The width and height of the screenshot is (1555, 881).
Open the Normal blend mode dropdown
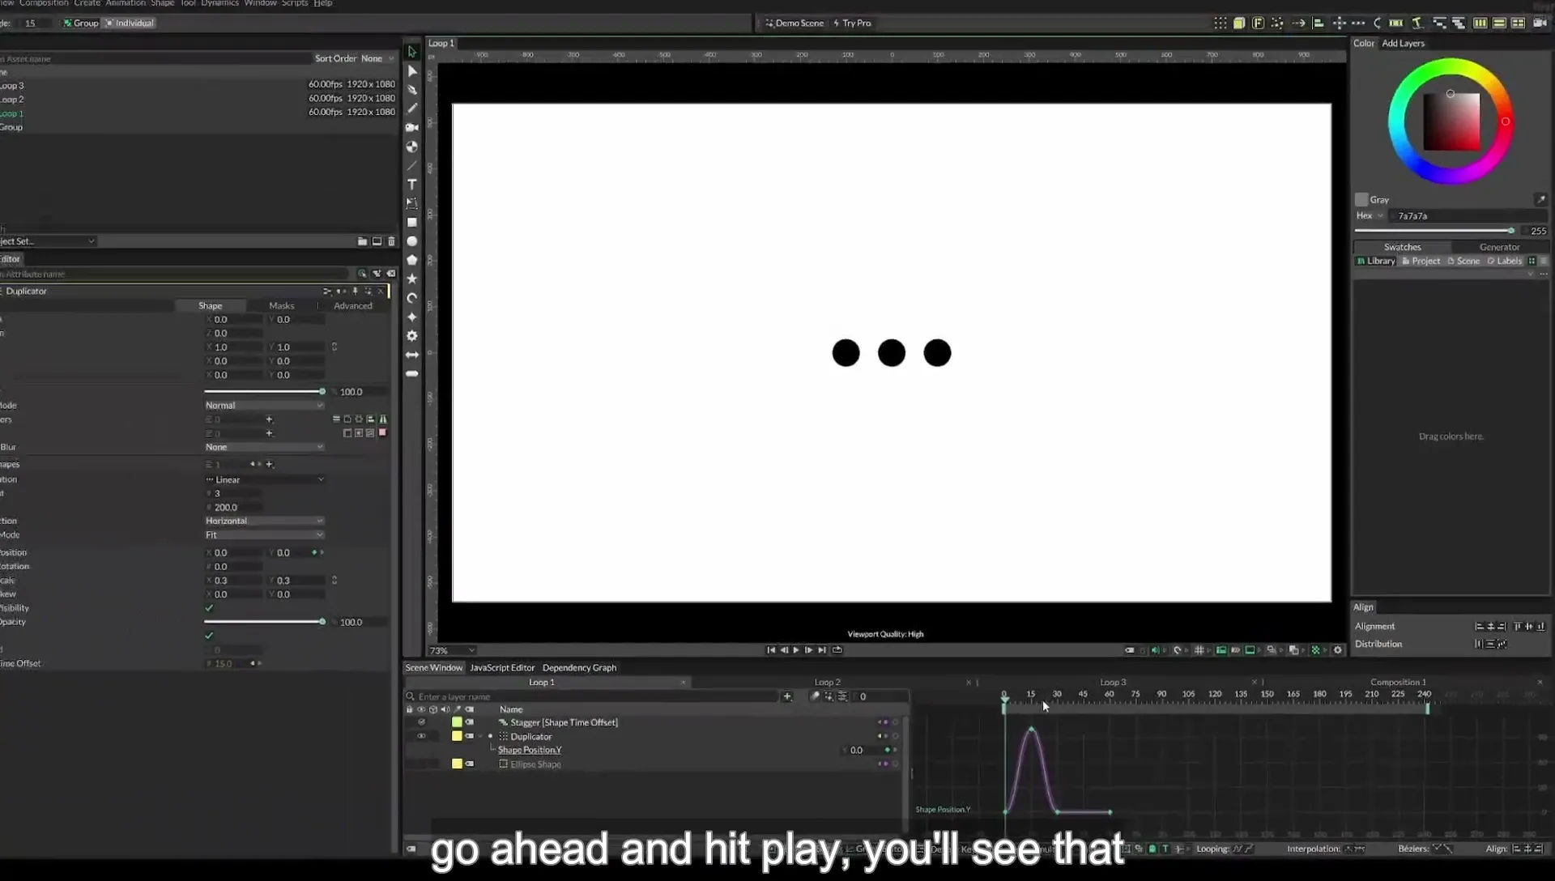click(264, 405)
